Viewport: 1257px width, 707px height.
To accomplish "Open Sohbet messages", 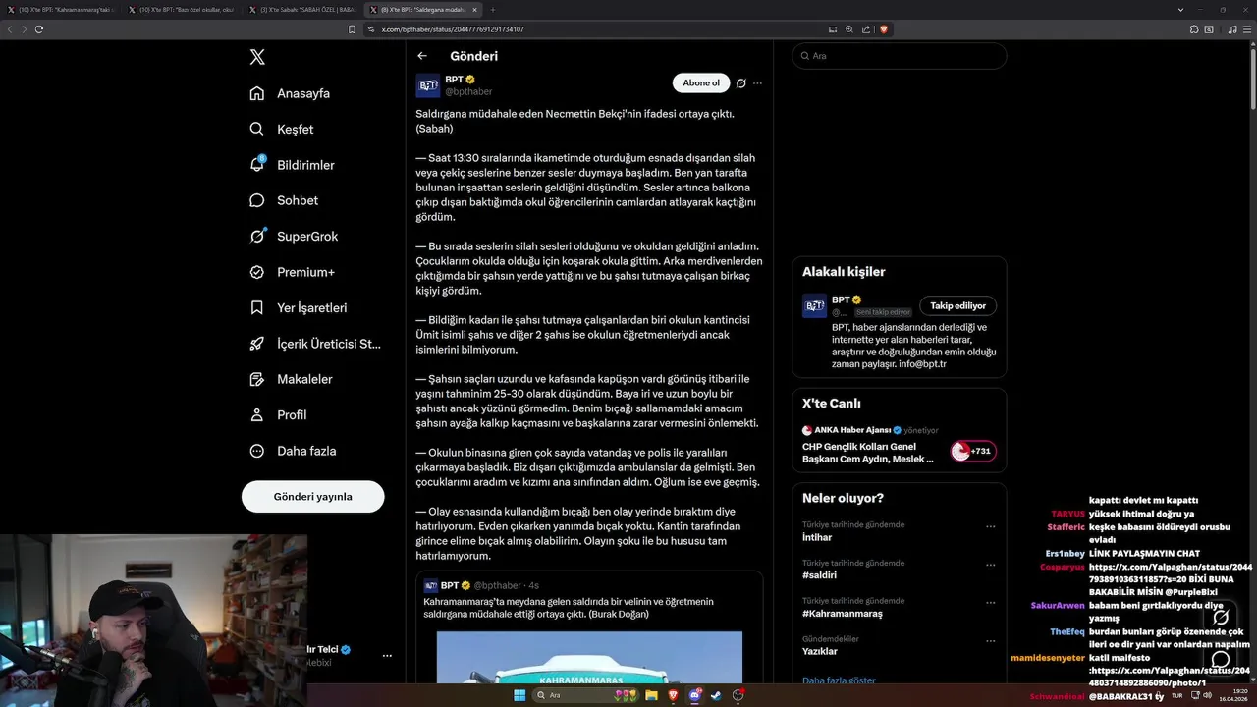I will 283,200.
